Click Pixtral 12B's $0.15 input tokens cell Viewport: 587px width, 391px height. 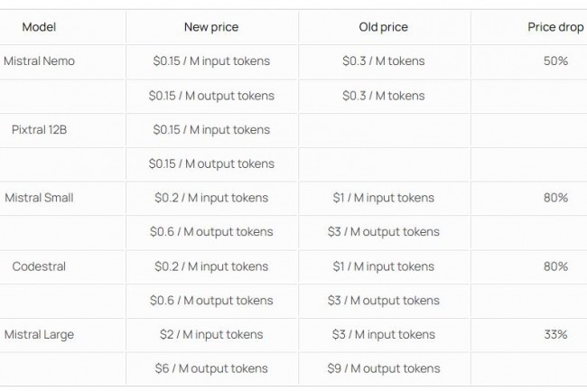(211, 130)
